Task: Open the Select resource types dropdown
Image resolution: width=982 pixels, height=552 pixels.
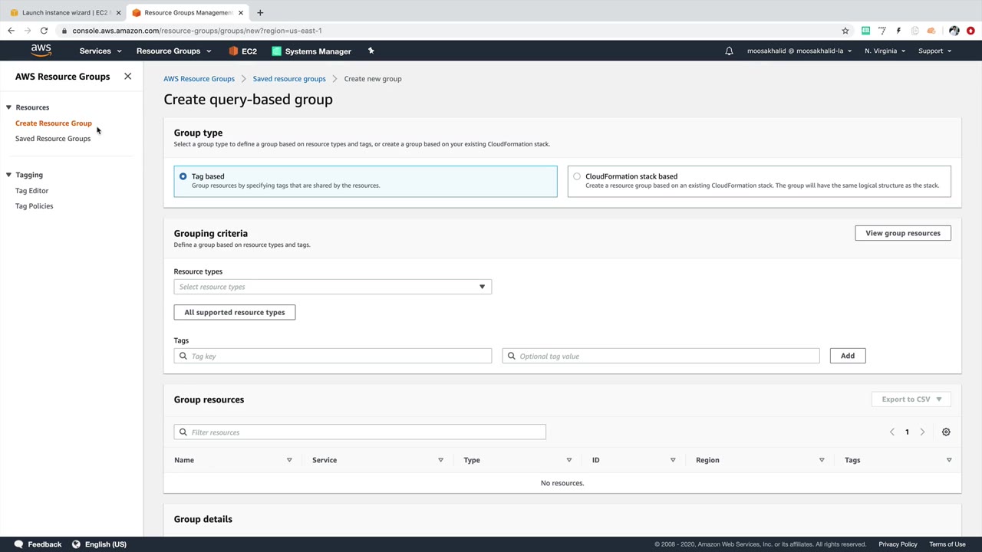Action: click(x=332, y=287)
